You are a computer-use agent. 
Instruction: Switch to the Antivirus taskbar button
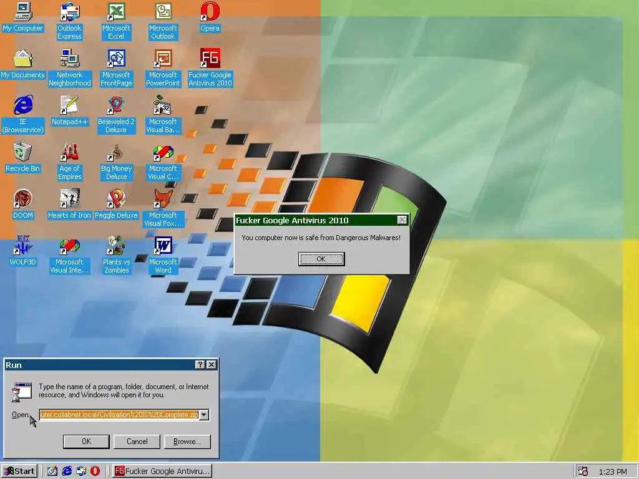(162, 472)
